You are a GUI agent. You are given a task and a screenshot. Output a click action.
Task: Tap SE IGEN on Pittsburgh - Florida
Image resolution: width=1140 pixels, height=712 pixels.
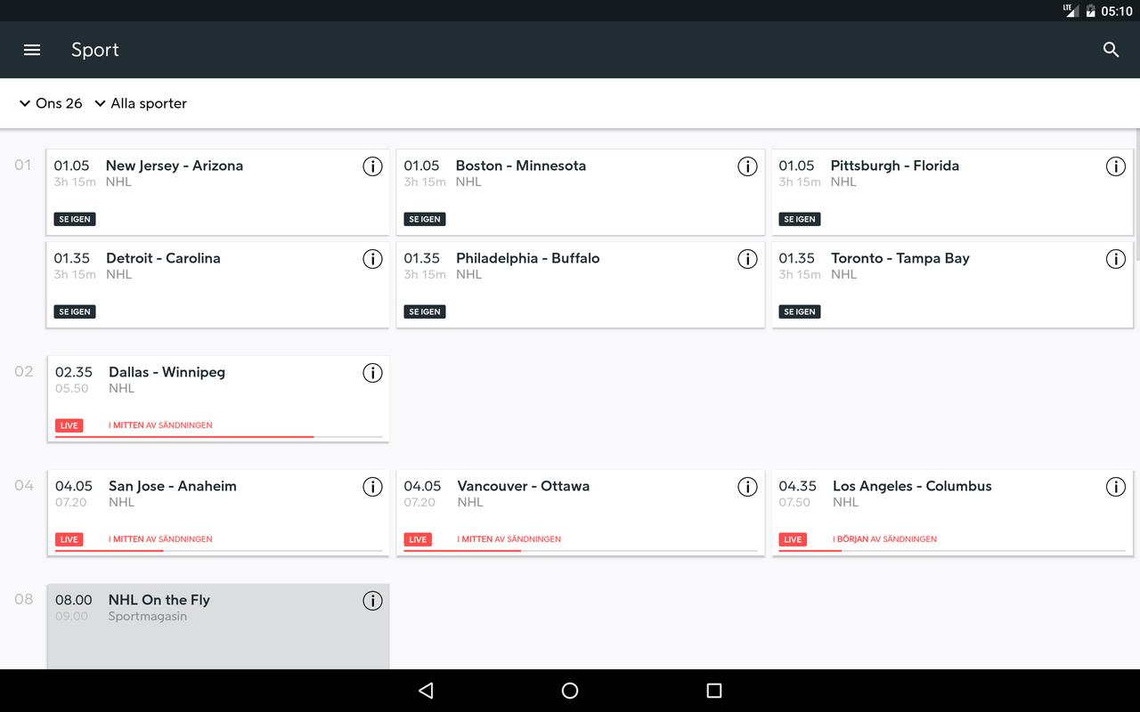coord(800,219)
